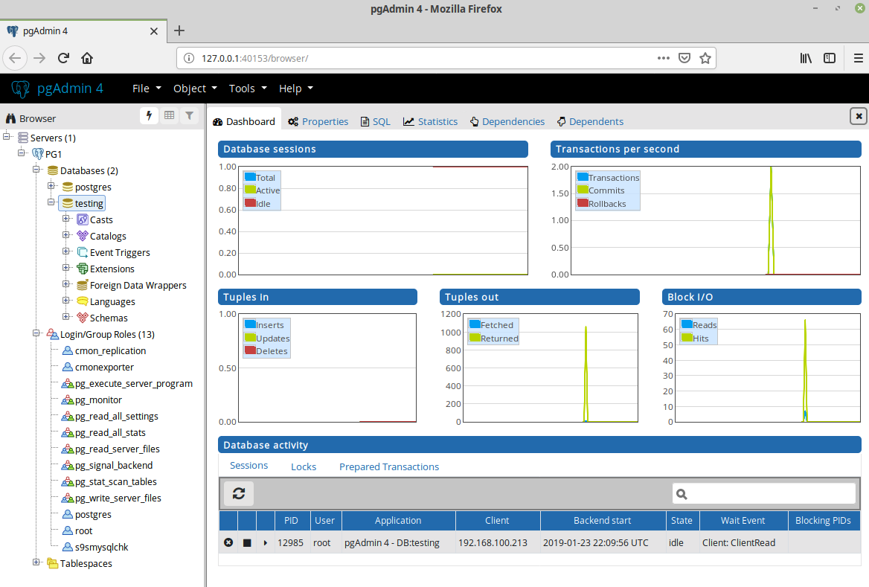Click the Firefox reload button
The width and height of the screenshot is (869, 587).
[x=63, y=58]
